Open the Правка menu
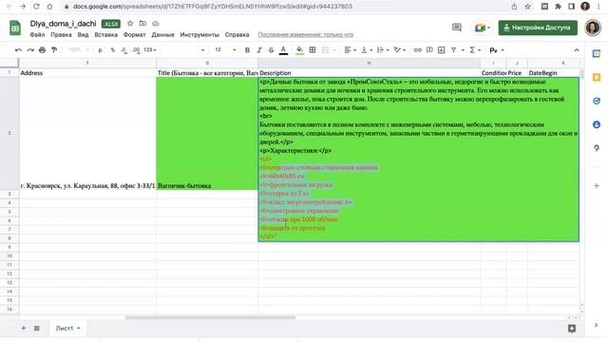608x342 pixels. click(61, 34)
